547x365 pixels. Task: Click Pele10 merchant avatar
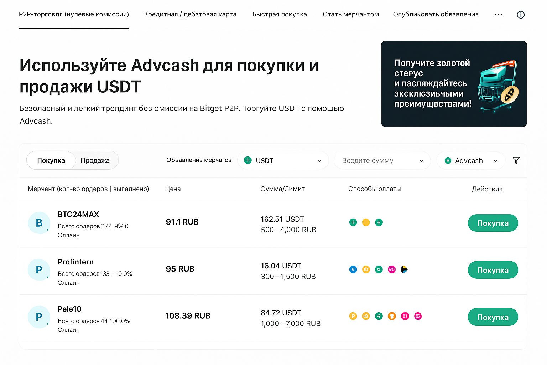(39, 317)
